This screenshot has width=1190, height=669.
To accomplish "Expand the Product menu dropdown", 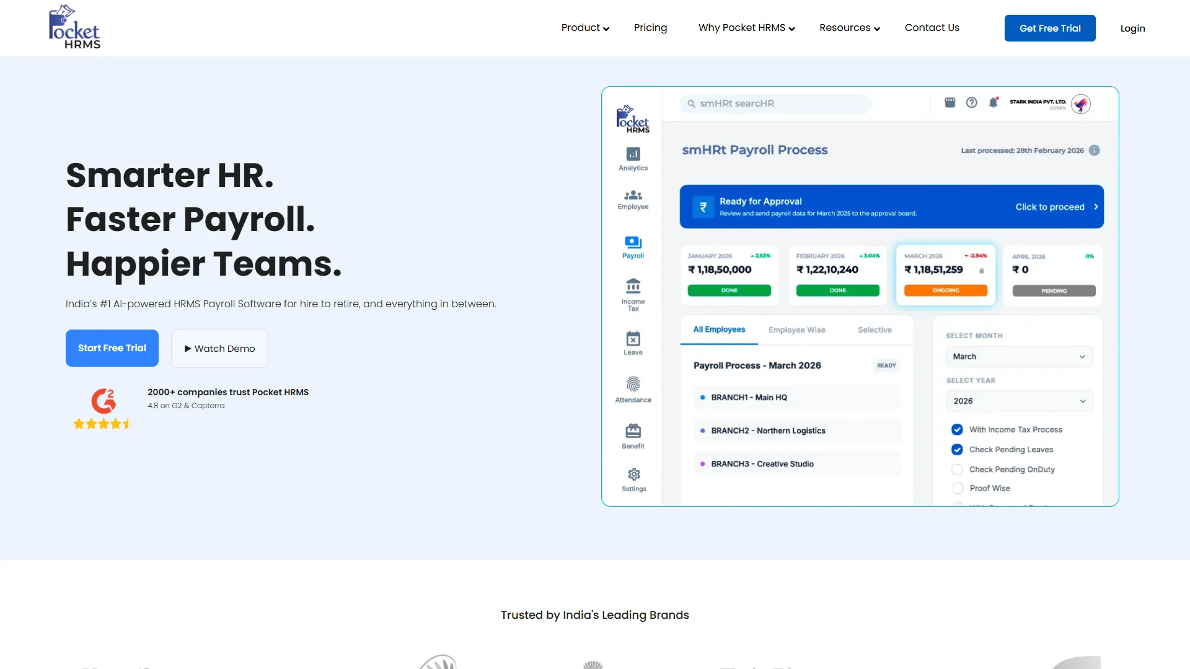I will point(585,28).
